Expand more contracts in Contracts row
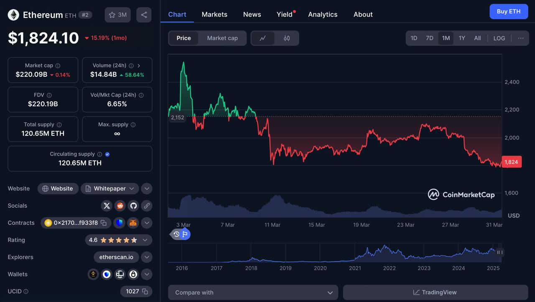The image size is (535, 302). [x=147, y=223]
